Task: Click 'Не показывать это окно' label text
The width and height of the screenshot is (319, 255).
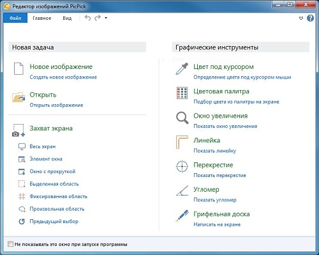Action: pos(71,244)
